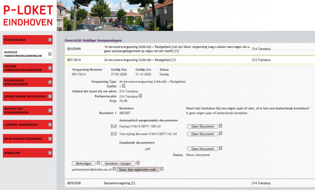315x190 pixels.
Task: Click help icon on Startpagina menu item
Action: 50,40
